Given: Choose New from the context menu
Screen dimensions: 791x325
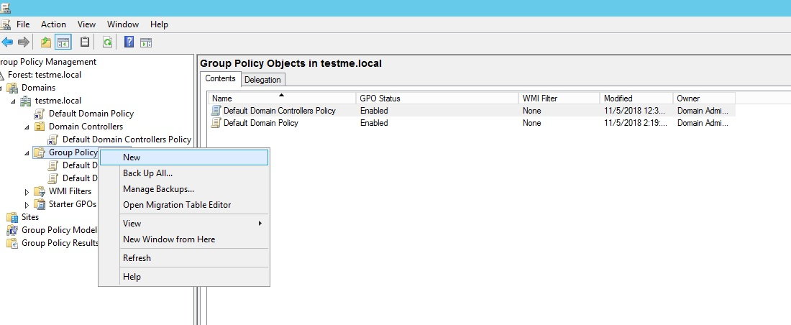Looking at the screenshot, I should (x=132, y=157).
